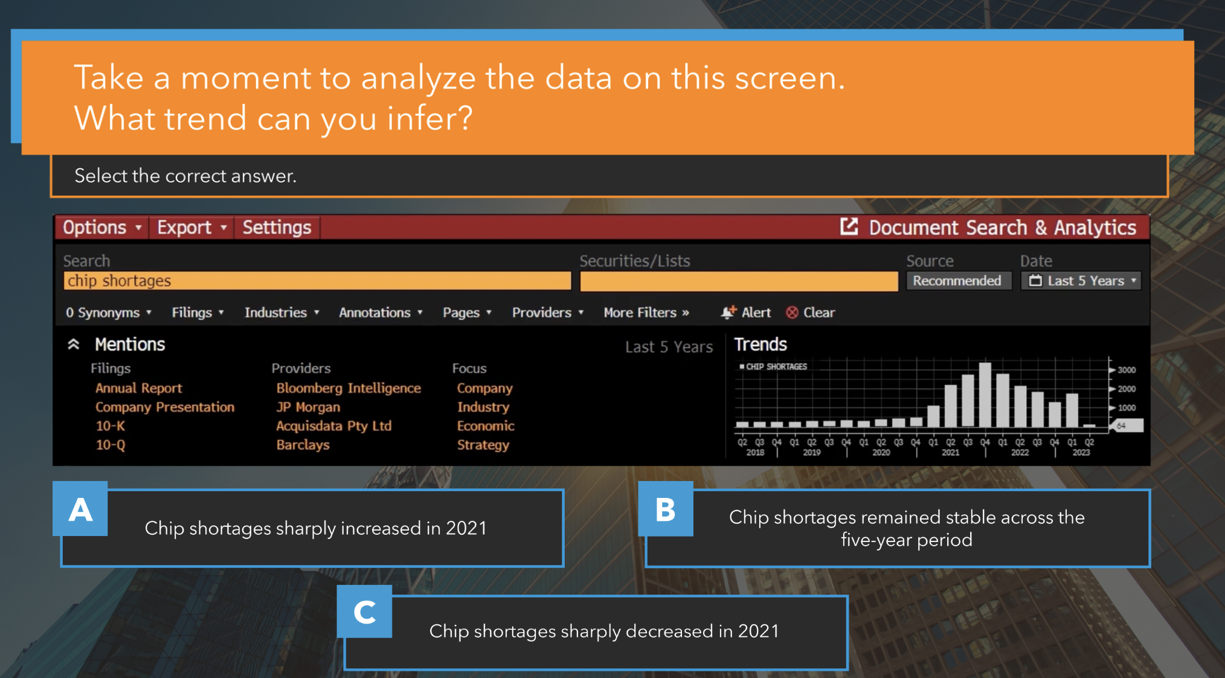Expand More Filters

(645, 312)
